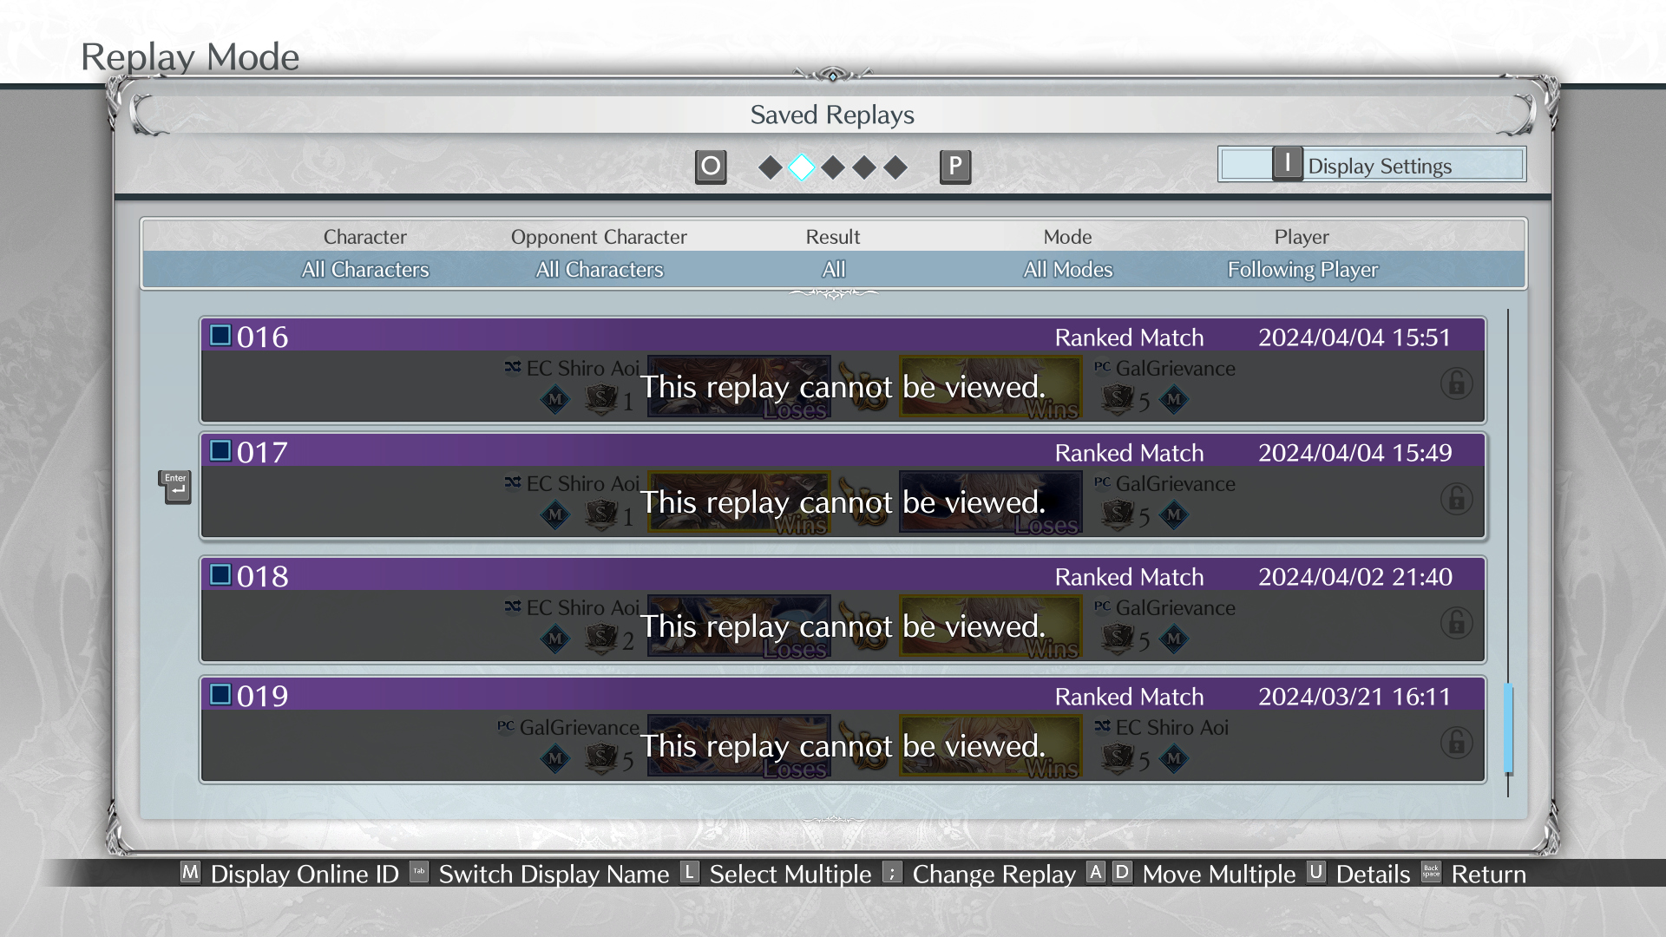This screenshot has height=937, width=1666.
Task: Click the O previous page key icon
Action: (x=710, y=166)
